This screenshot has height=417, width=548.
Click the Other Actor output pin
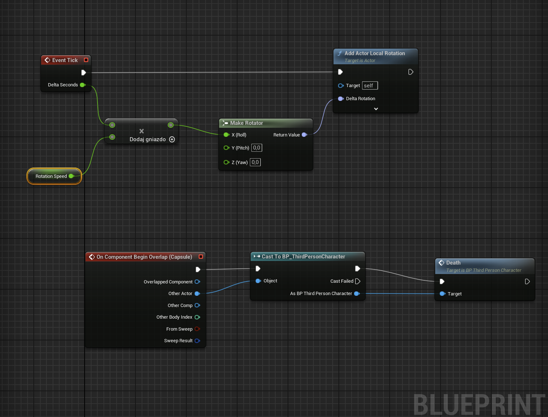(x=197, y=294)
